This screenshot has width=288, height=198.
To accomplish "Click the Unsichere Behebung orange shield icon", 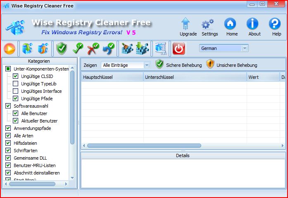I will [210, 64].
